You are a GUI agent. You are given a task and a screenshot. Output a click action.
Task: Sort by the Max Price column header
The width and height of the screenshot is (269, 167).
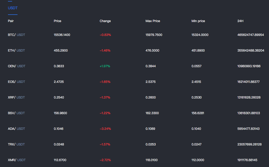(153, 21)
